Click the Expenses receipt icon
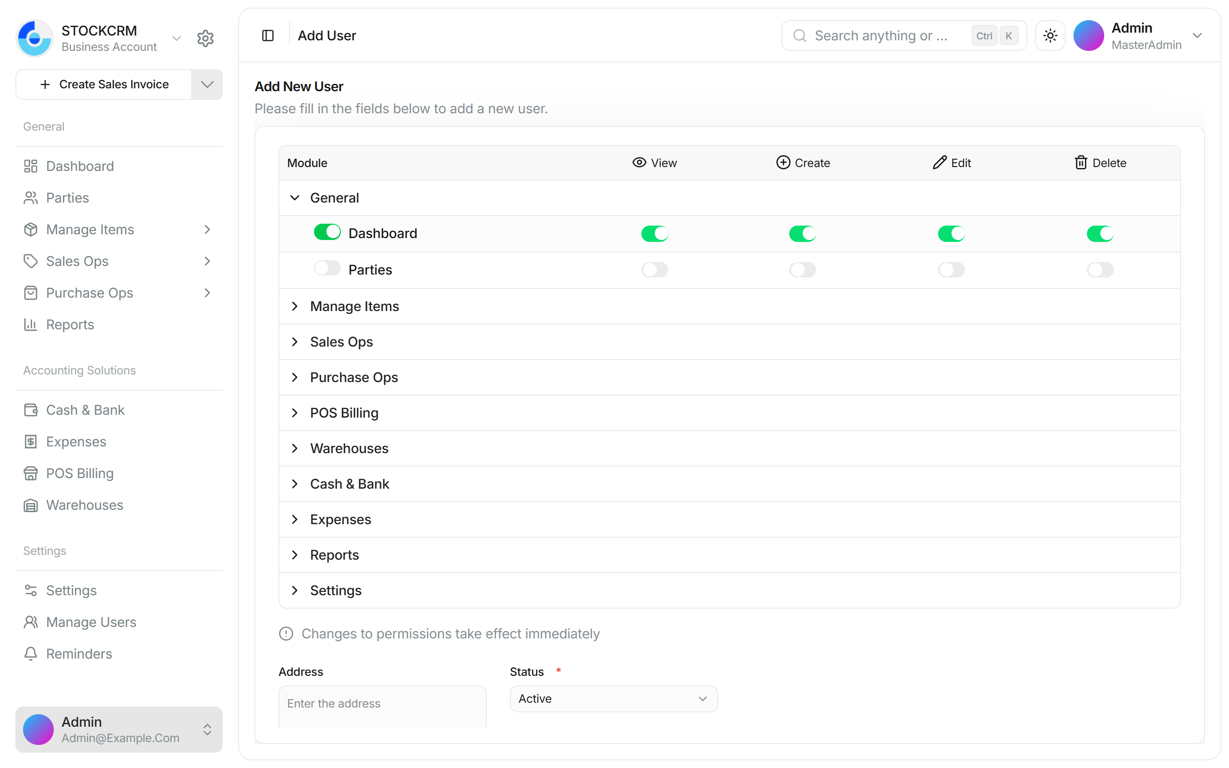The height and width of the screenshot is (768, 1229). click(30, 442)
